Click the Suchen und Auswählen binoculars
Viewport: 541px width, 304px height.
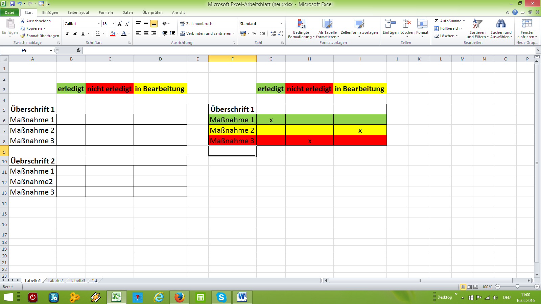click(501, 24)
